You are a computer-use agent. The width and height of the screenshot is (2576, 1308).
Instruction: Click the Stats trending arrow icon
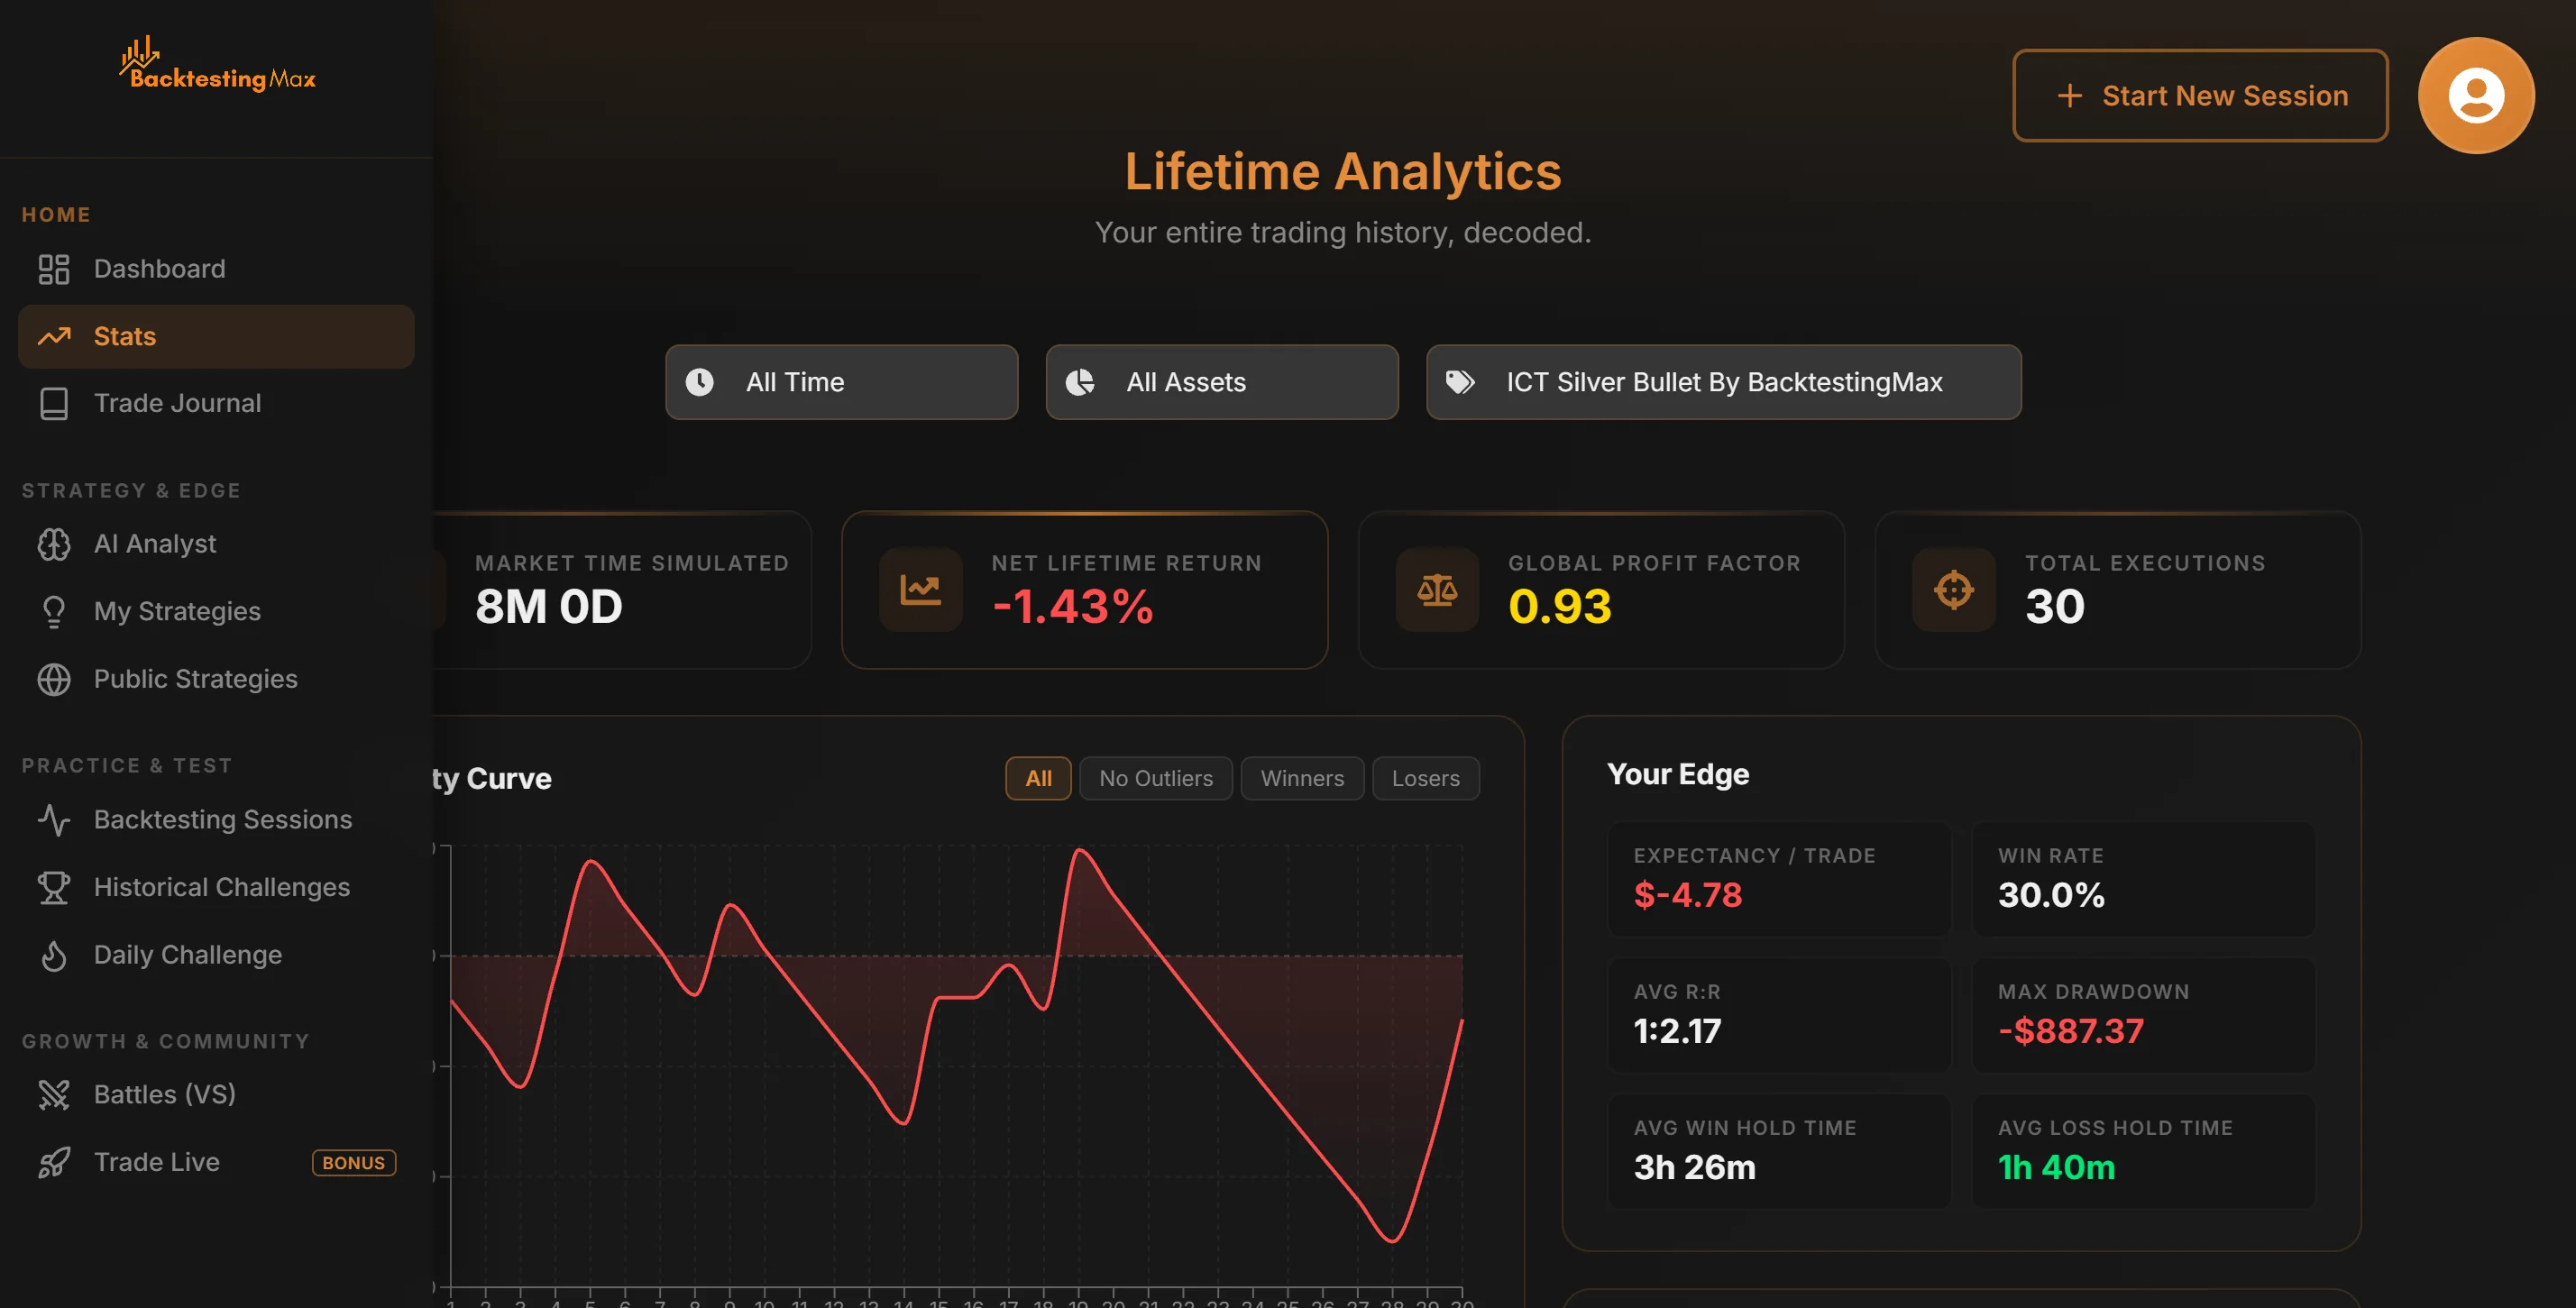pyautogui.click(x=54, y=336)
